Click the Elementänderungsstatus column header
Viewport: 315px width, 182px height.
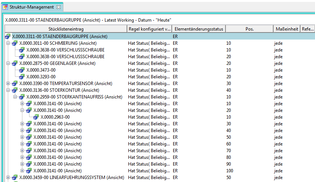click(x=199, y=29)
